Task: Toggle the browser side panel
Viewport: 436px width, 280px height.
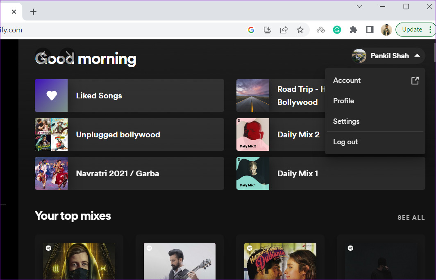Action: click(370, 30)
